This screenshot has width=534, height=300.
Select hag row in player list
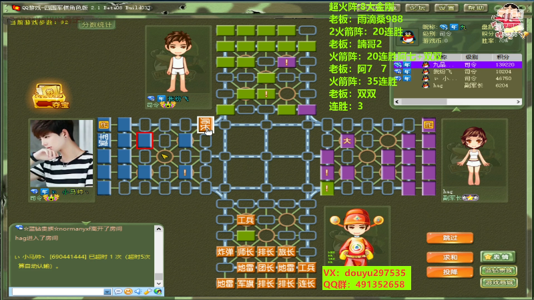coord(458,85)
